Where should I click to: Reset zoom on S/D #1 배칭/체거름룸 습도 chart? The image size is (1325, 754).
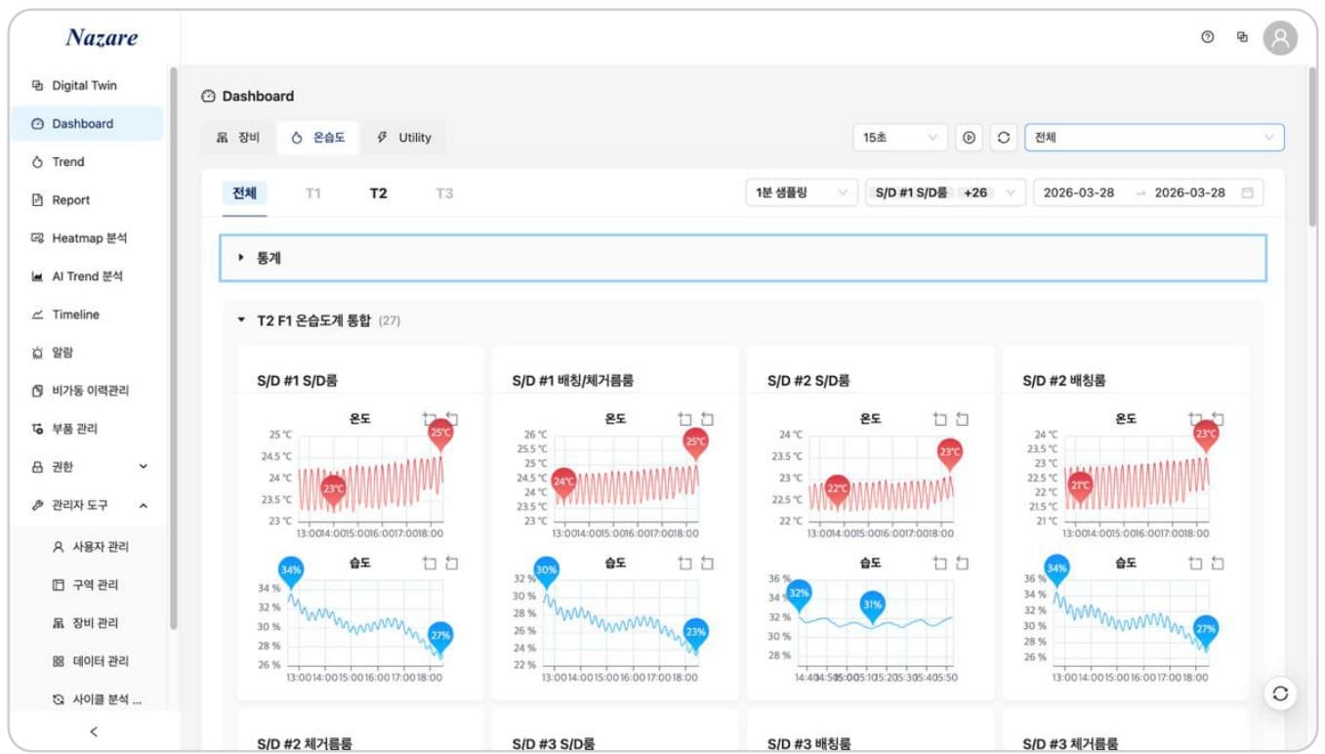[707, 563]
